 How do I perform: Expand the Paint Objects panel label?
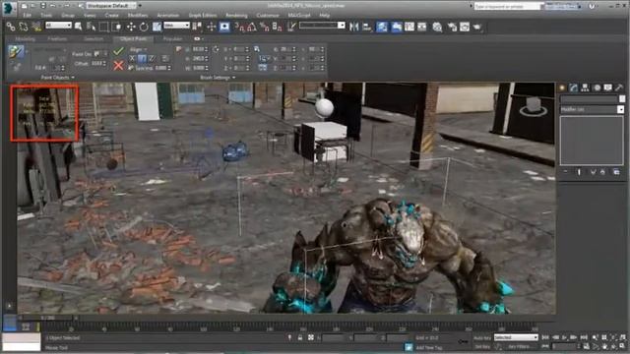(57, 77)
